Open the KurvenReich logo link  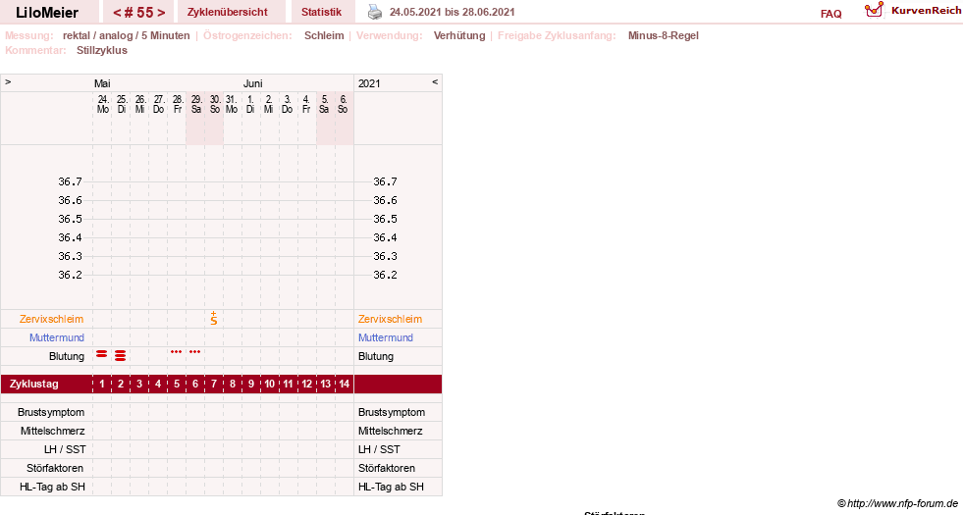pos(913,10)
